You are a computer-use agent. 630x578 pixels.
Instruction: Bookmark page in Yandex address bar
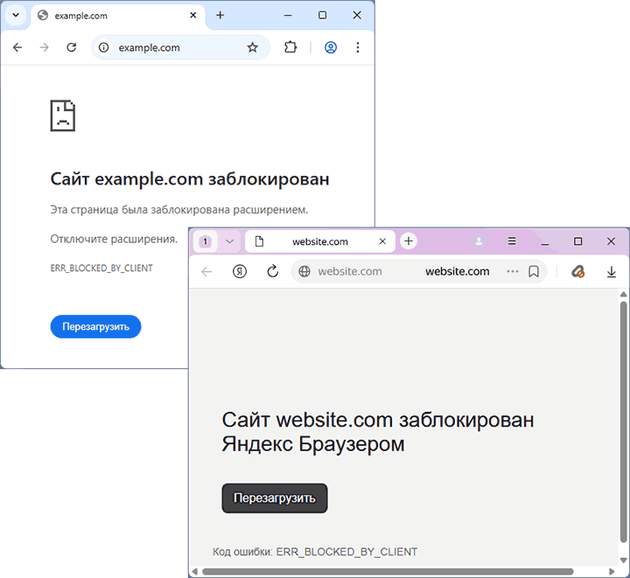click(534, 272)
